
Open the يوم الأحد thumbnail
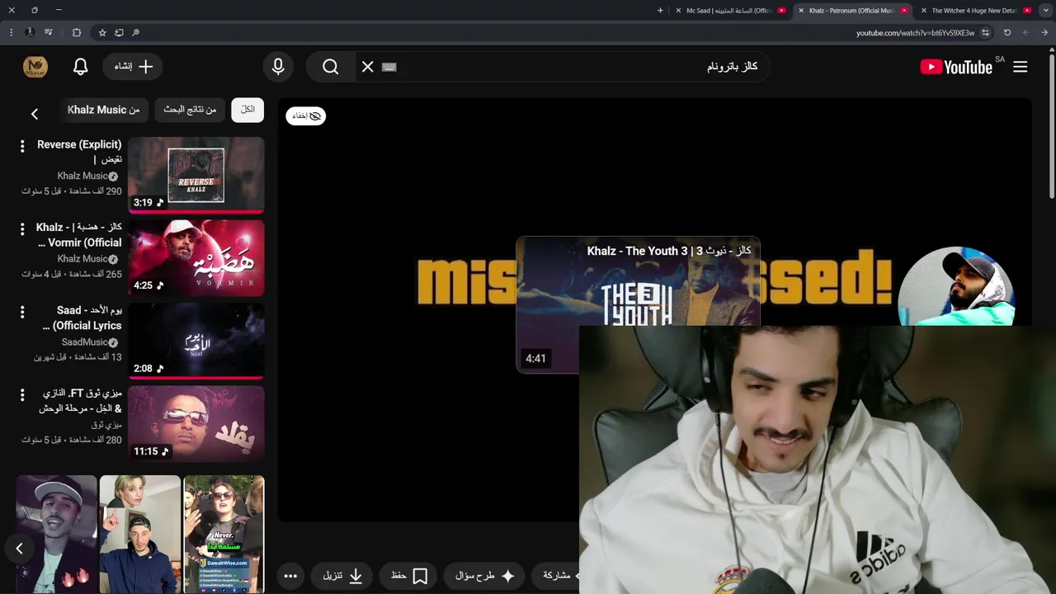pyautogui.click(x=196, y=341)
